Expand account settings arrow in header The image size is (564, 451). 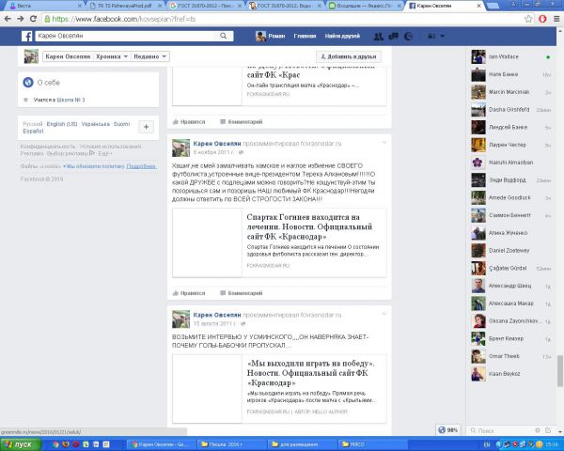click(443, 36)
